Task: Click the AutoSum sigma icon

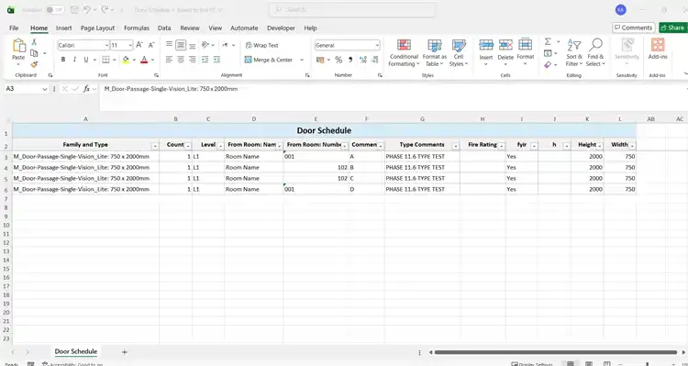Action: (x=548, y=41)
